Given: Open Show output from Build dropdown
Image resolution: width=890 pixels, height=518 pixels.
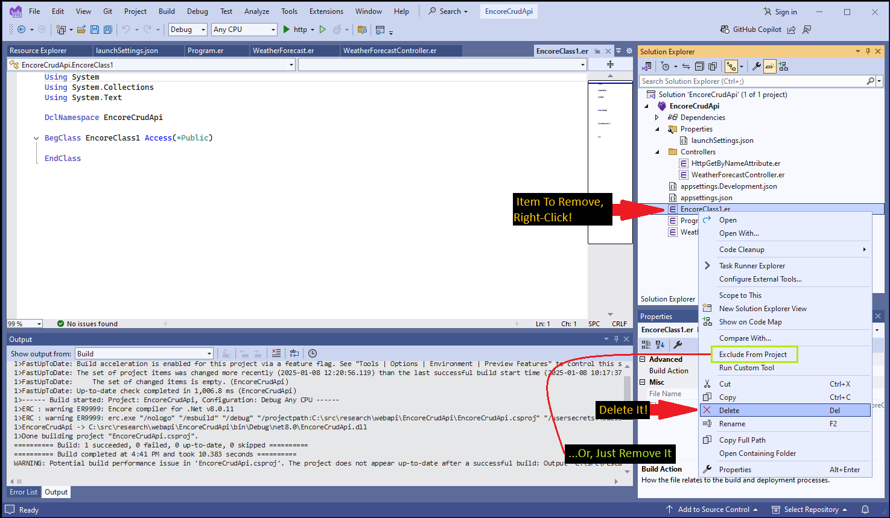Looking at the screenshot, I should pos(144,354).
